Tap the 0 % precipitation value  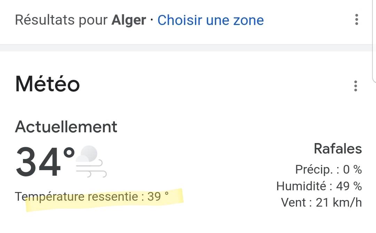[352, 169]
